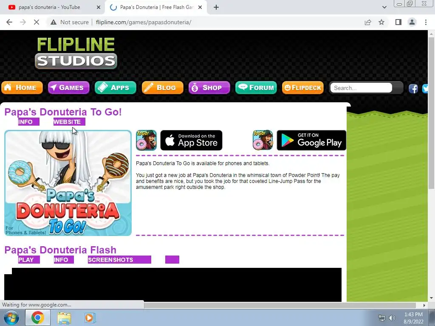
Task: Click the vertical scrollbar down arrow
Action: (431, 298)
